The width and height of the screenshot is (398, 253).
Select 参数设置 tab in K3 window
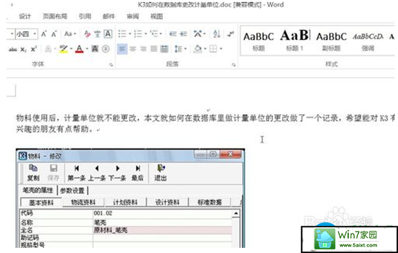point(73,190)
